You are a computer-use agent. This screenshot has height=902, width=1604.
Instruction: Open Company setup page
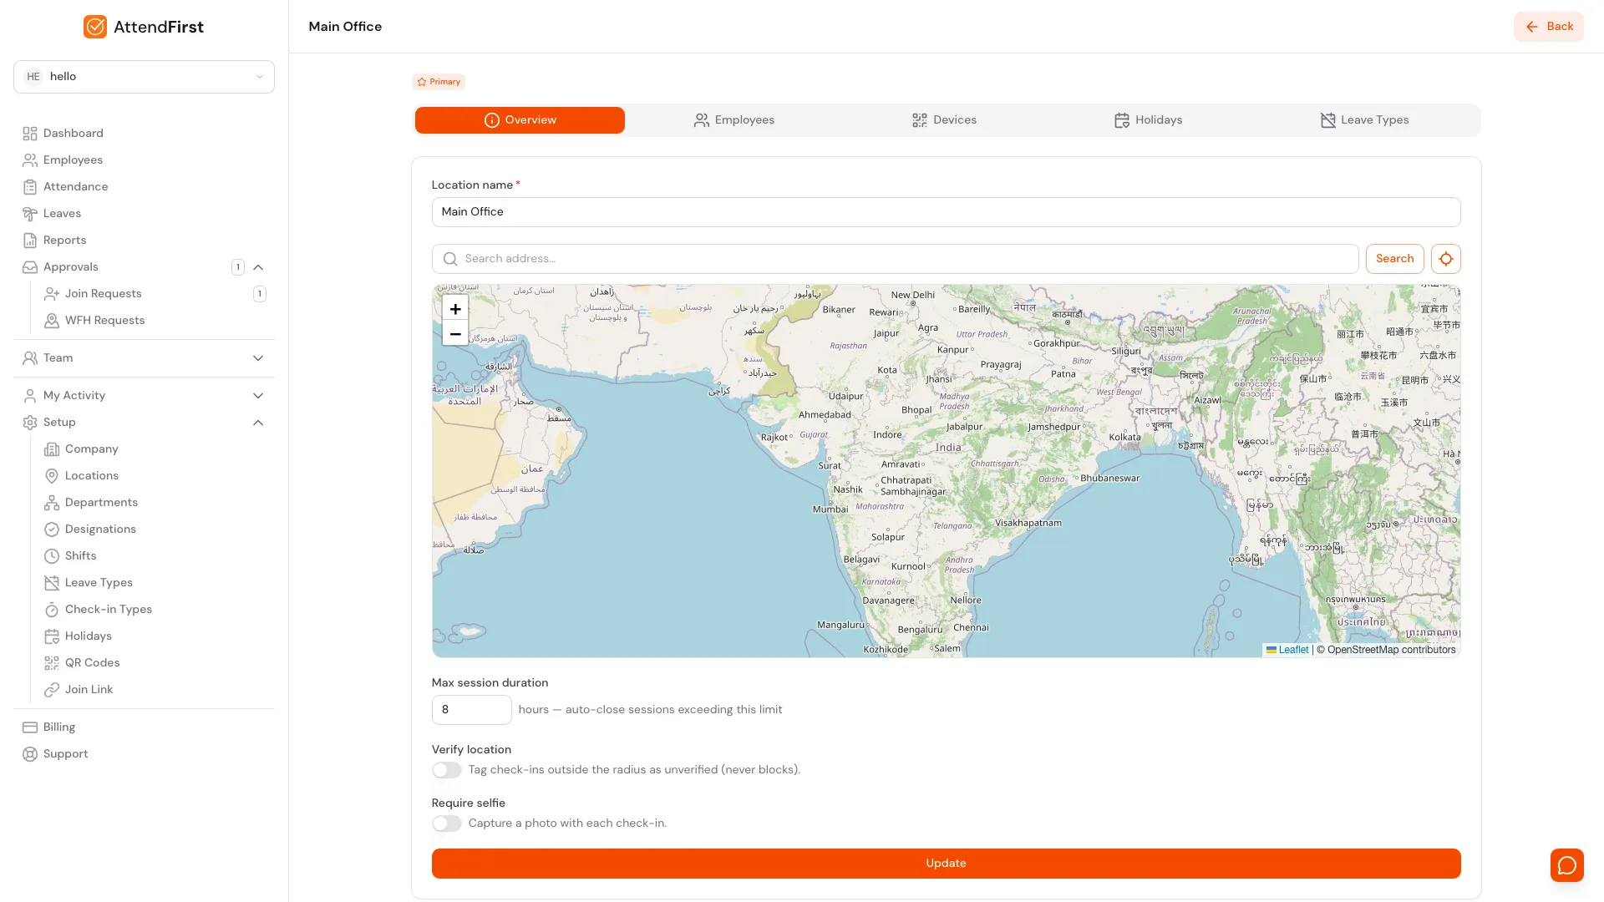(91, 449)
